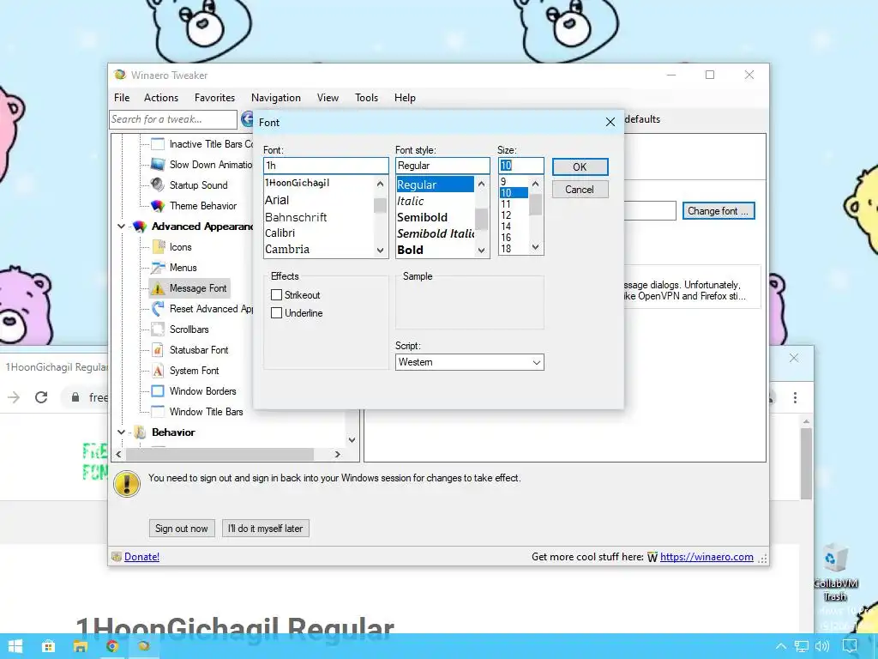This screenshot has width=878, height=659.
Task: Open Microsoft Store from the taskbar
Action: (48, 647)
